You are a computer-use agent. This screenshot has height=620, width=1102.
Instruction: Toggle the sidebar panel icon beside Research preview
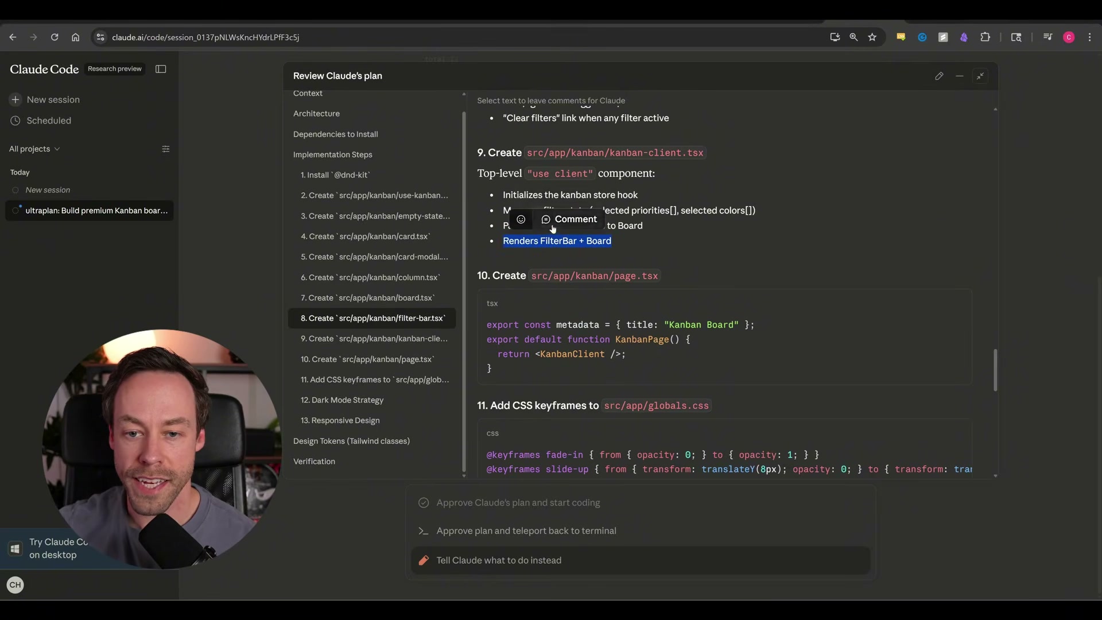click(x=161, y=69)
